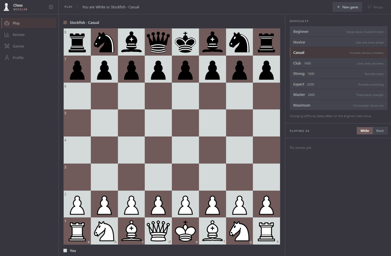391x256 pixels.
Task: Select Strong 1800 difficulty
Action: 338,74
